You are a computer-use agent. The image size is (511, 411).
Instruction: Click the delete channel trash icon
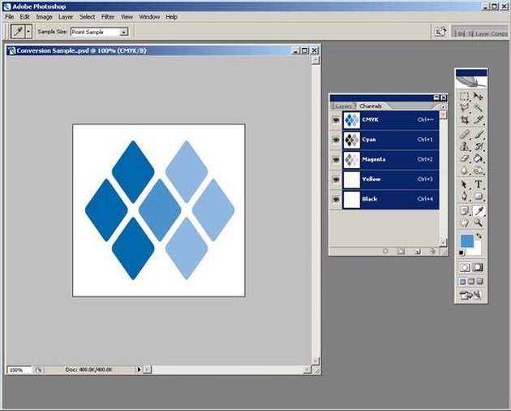coord(432,251)
